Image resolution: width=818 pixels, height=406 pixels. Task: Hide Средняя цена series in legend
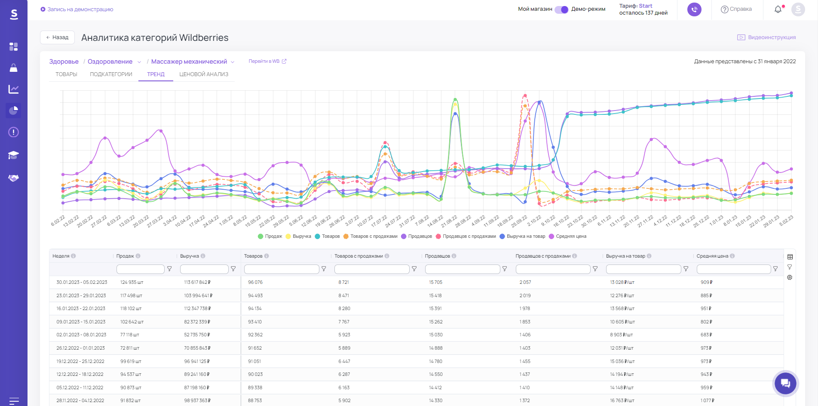567,236
